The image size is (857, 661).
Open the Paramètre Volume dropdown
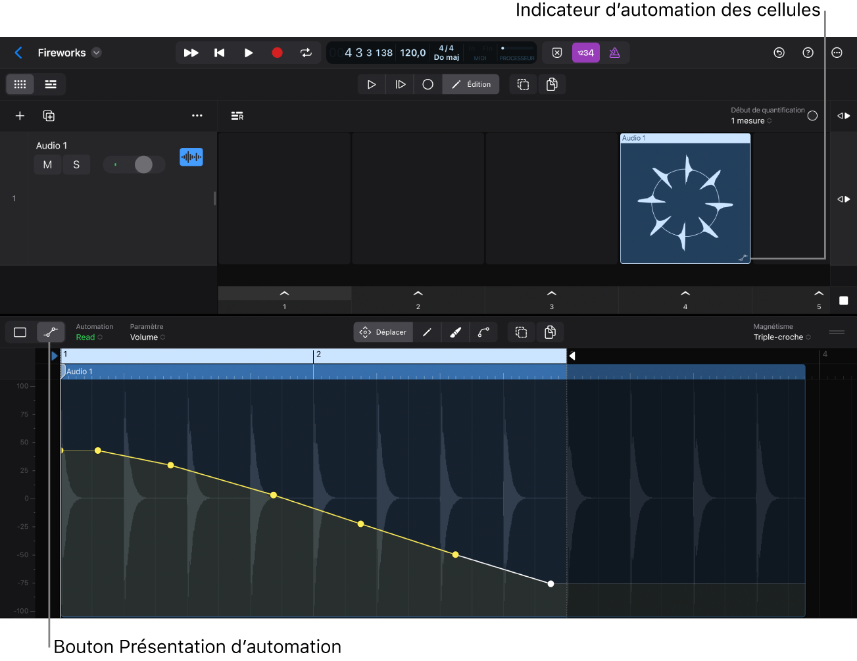click(147, 337)
